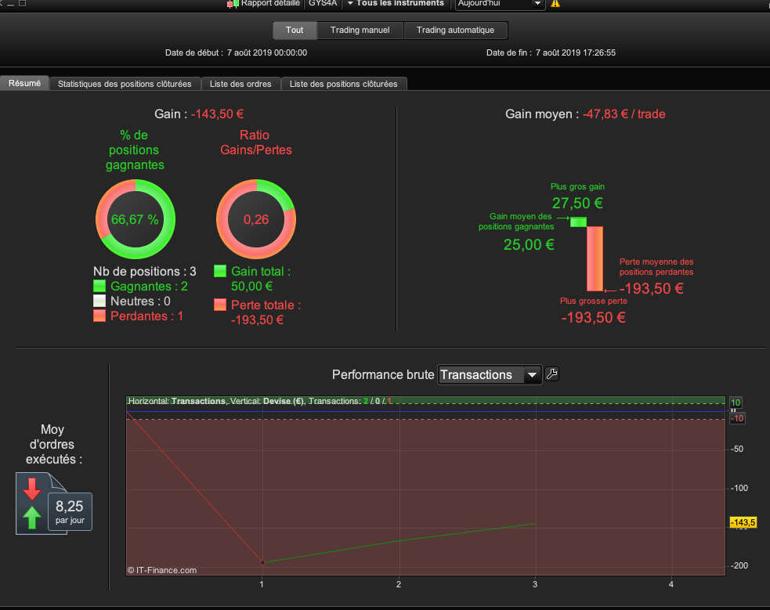Open Liste des positions clôturées tab
Image resolution: width=770 pixels, height=610 pixels.
pos(343,84)
